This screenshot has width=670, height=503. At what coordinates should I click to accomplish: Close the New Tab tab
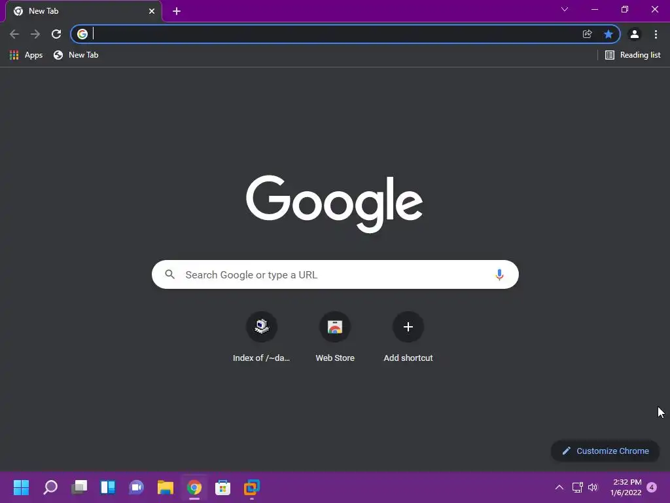click(x=152, y=11)
